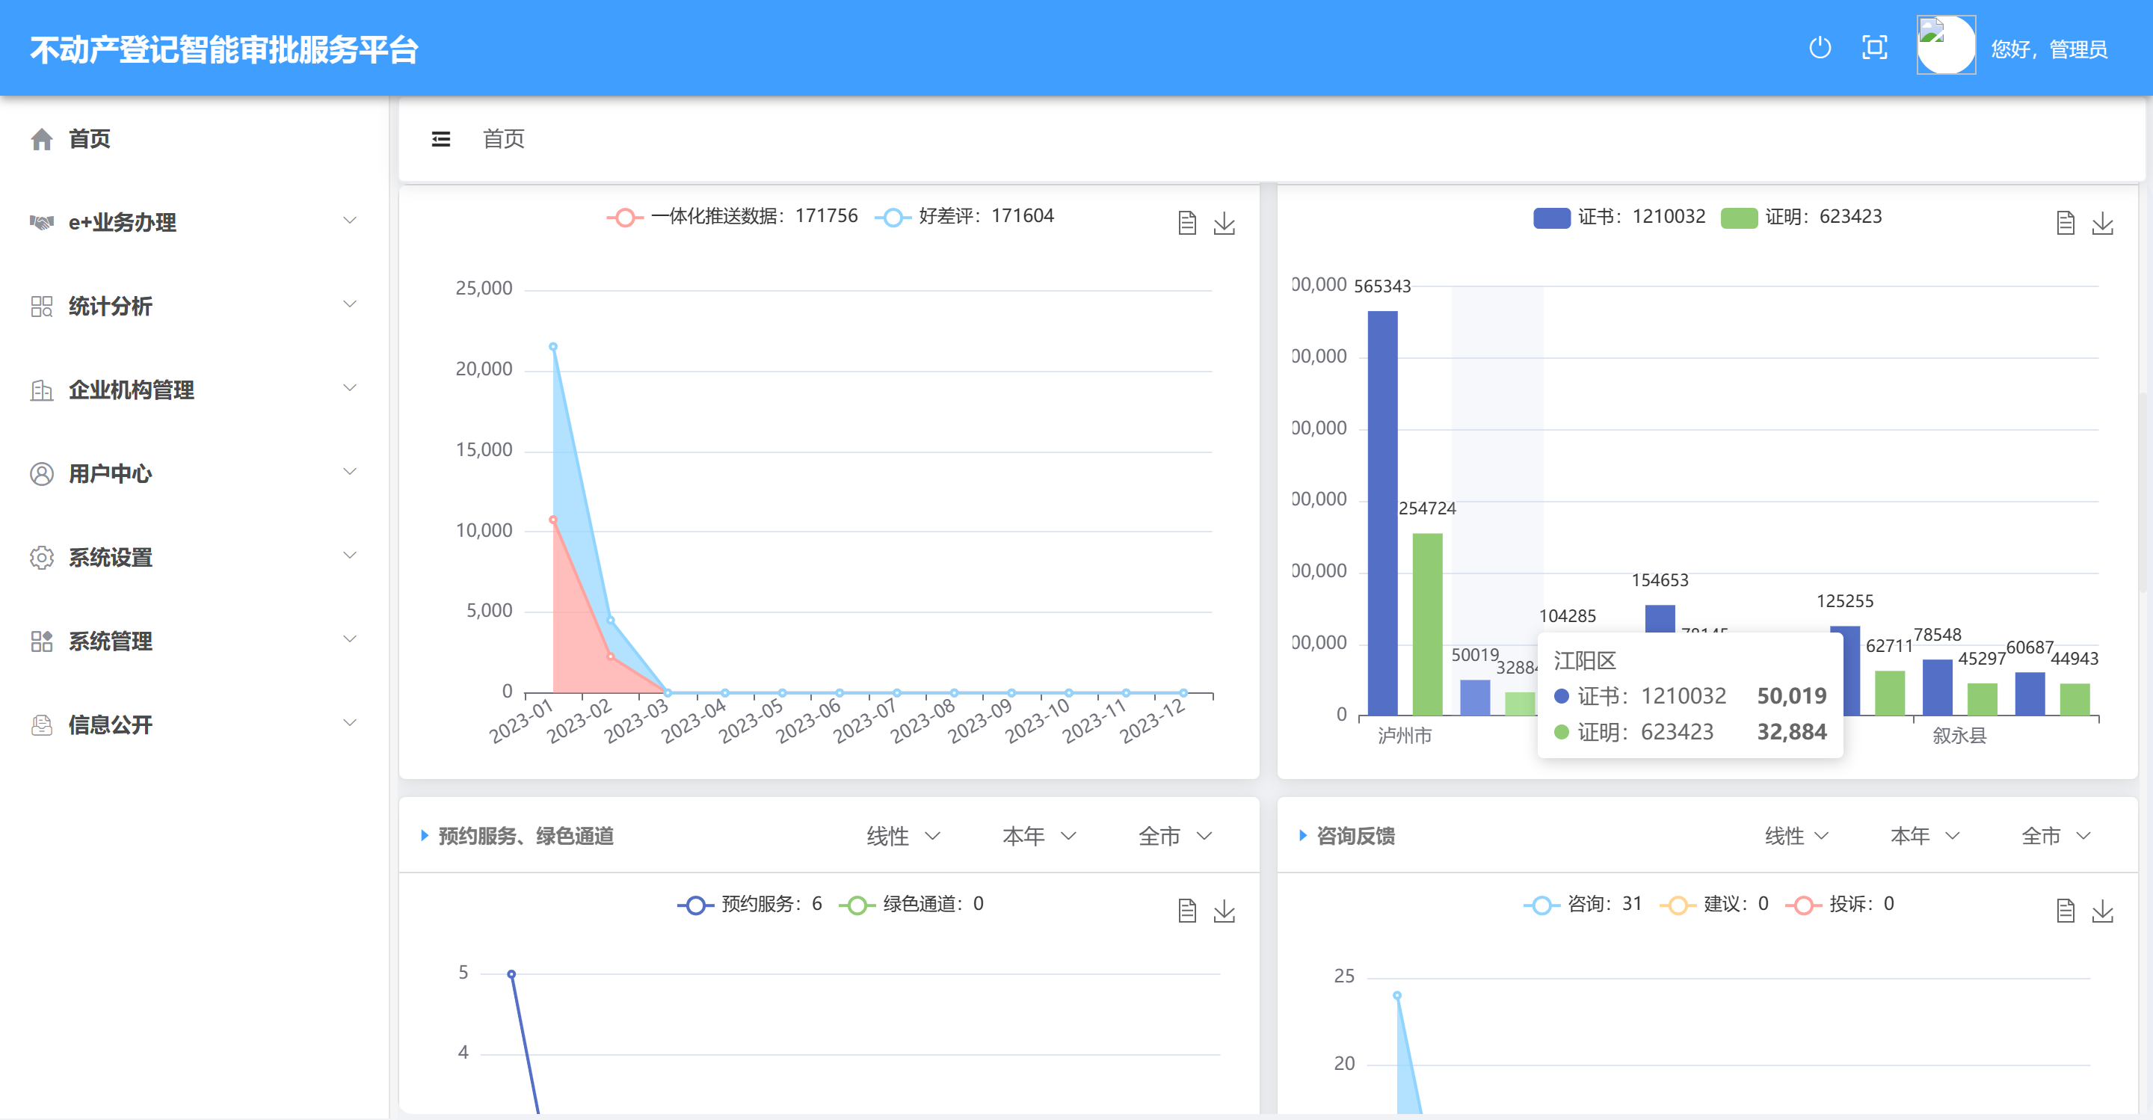Open 全市 dropdown in 预约服务 panel
The height and width of the screenshot is (1120, 2153).
point(1174,836)
